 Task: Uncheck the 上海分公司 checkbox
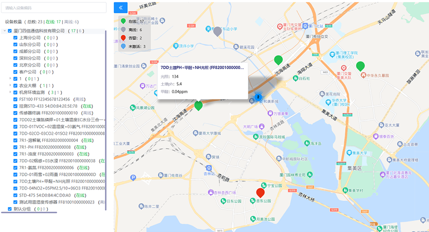pos(16,38)
